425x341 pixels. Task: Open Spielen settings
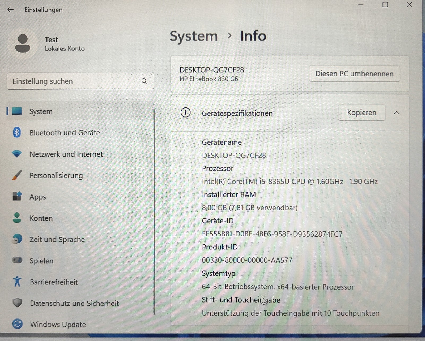coord(80,261)
